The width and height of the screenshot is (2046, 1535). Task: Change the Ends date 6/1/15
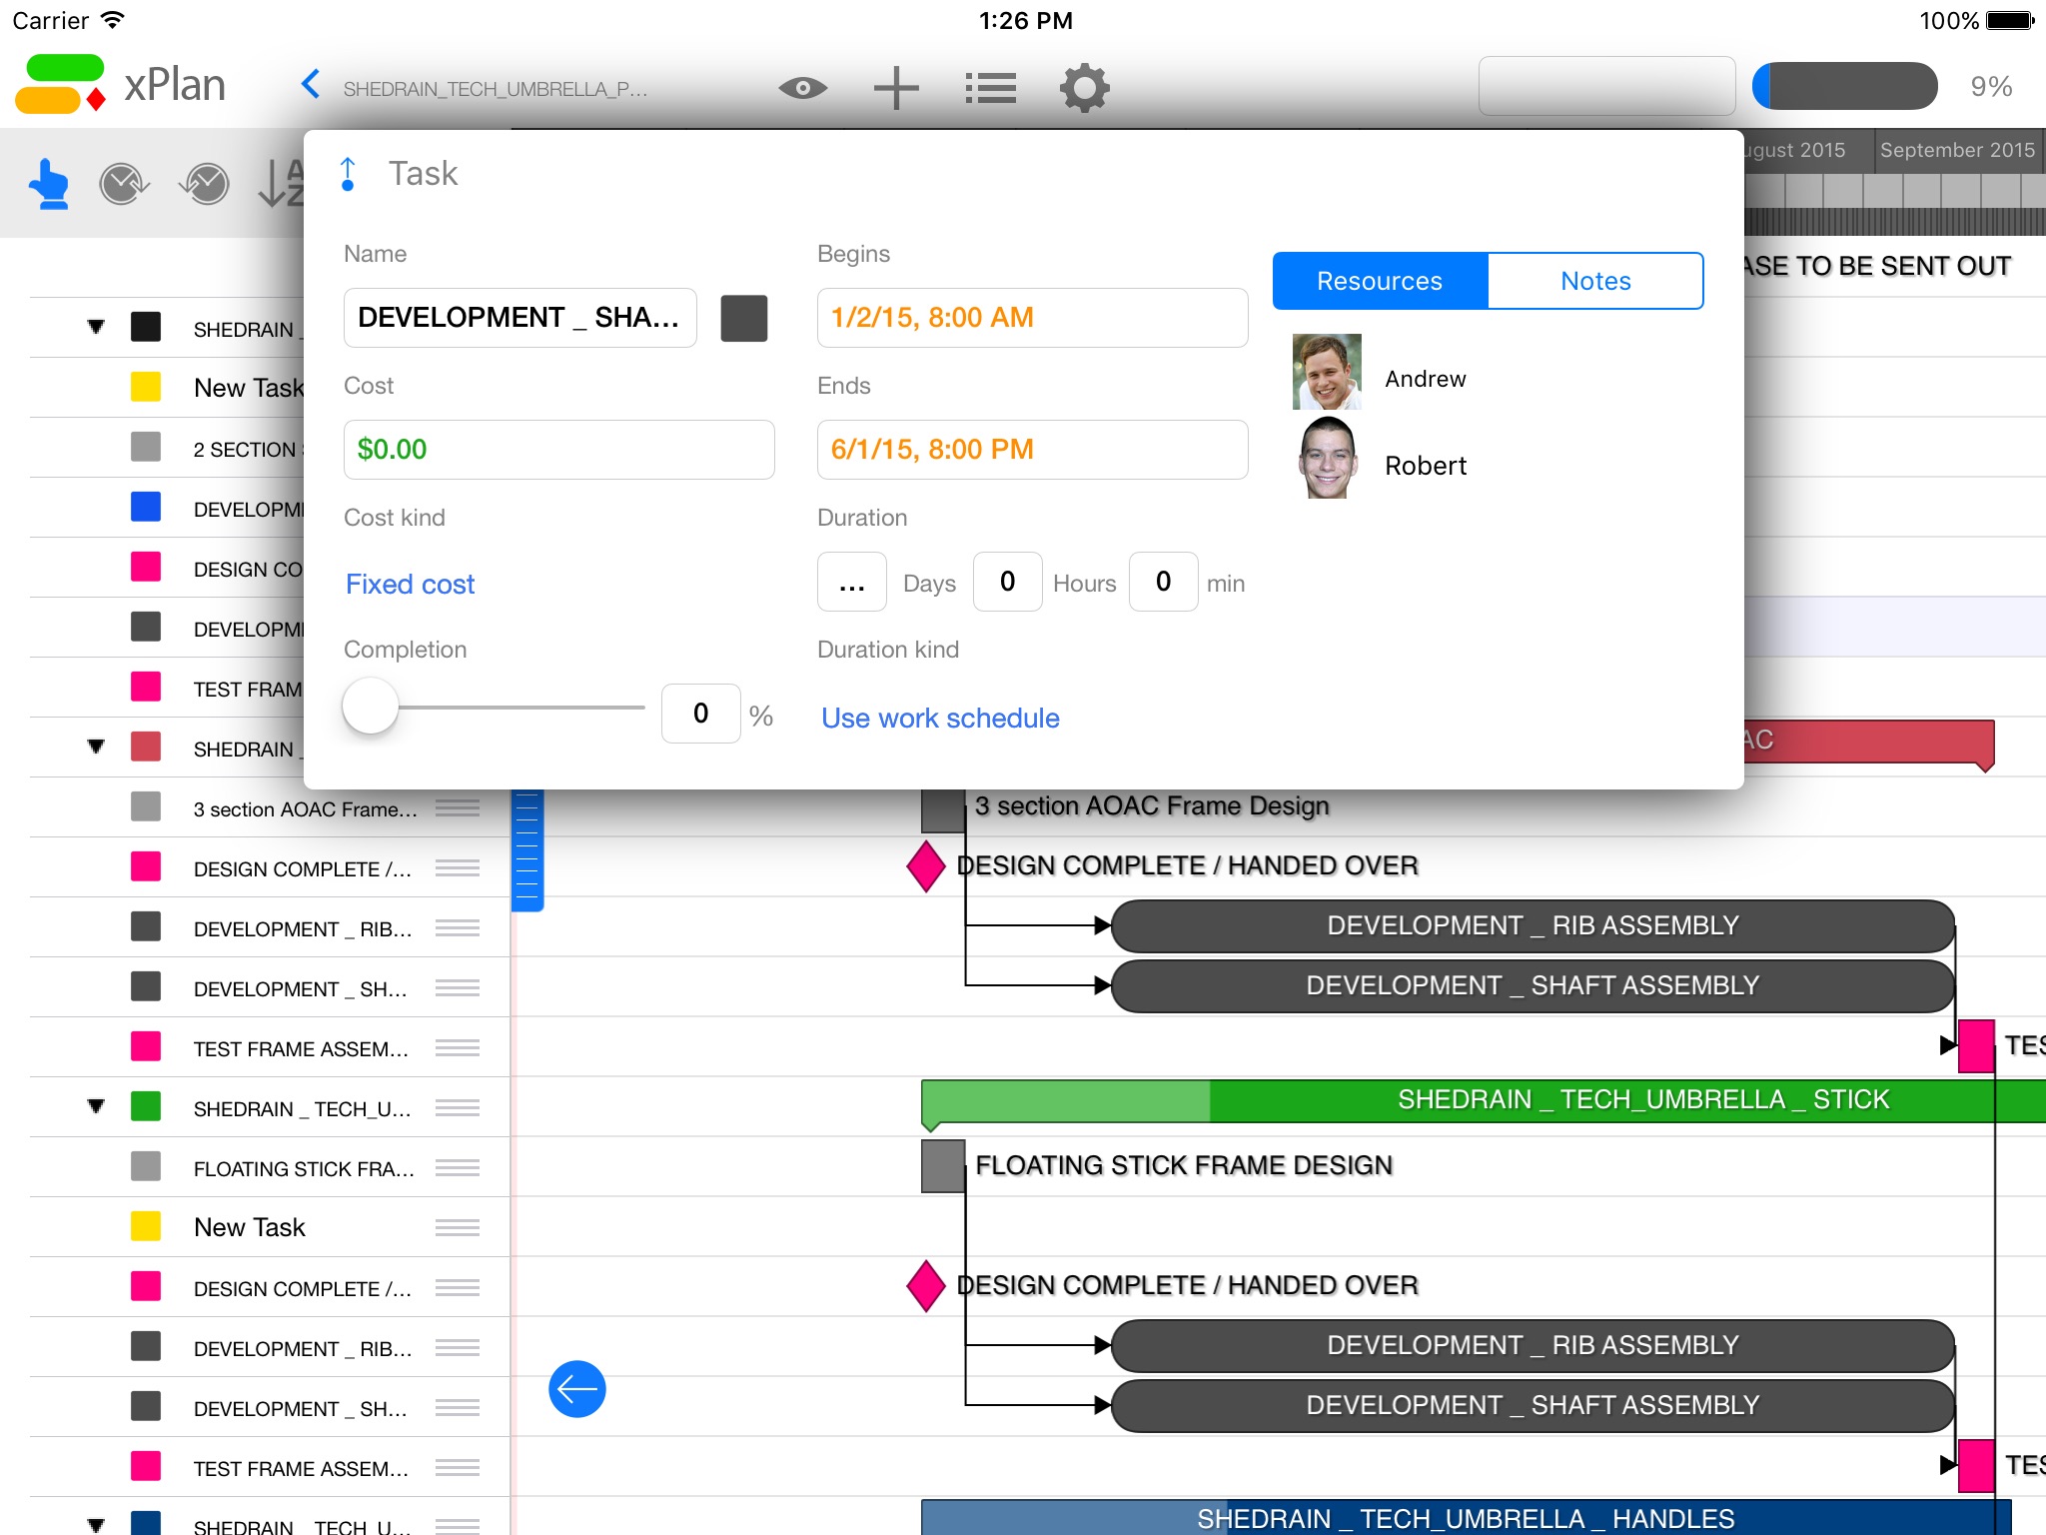[x=1032, y=450]
